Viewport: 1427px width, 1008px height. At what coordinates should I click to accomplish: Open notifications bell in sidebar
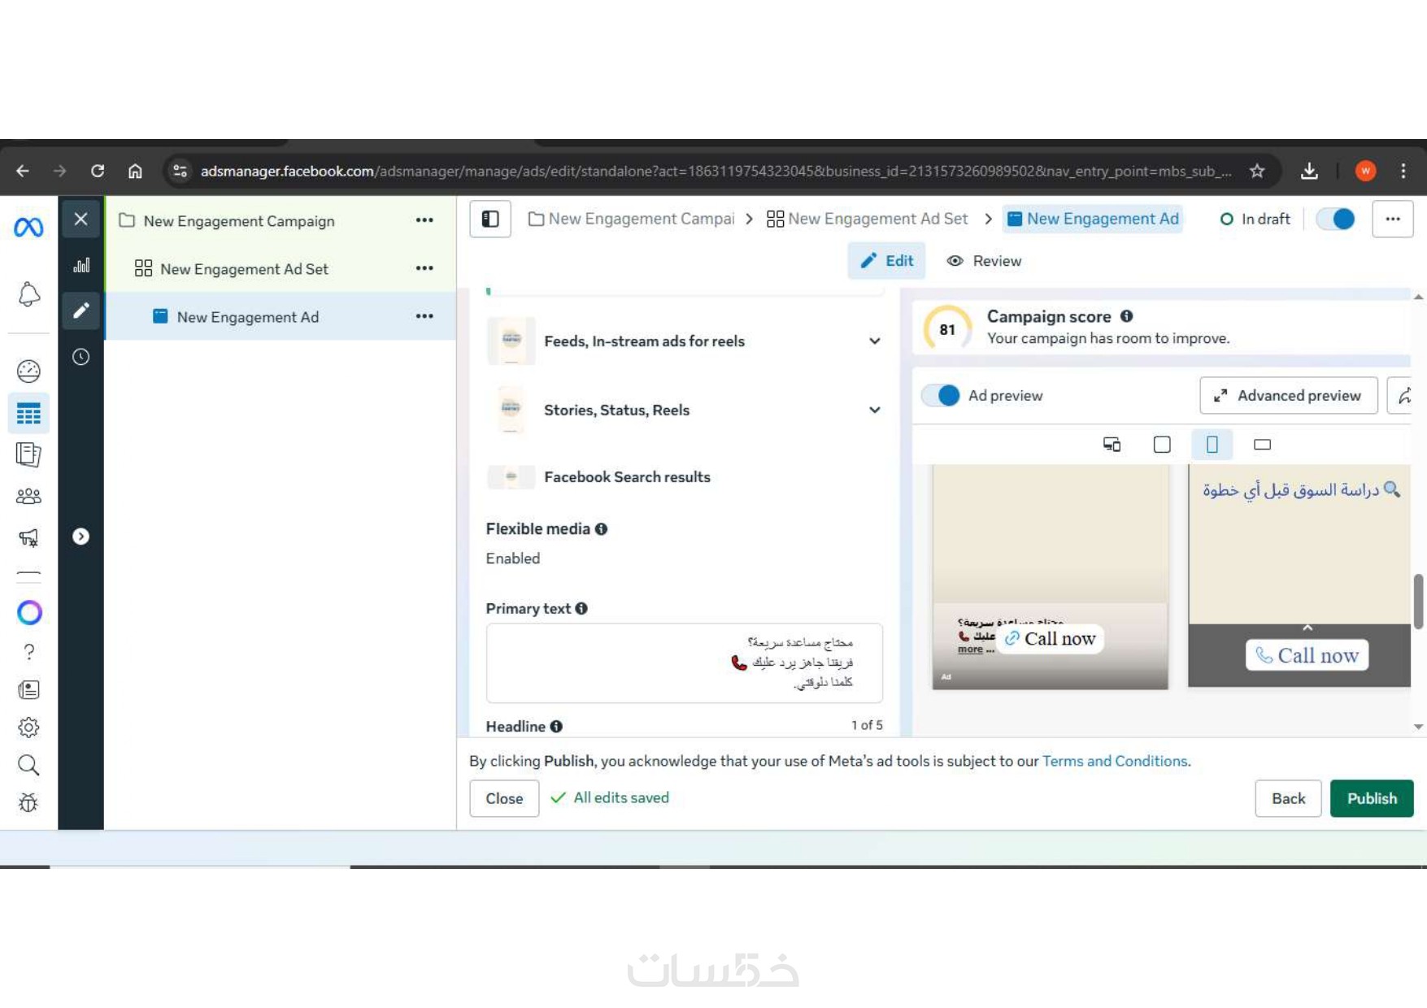(x=28, y=294)
